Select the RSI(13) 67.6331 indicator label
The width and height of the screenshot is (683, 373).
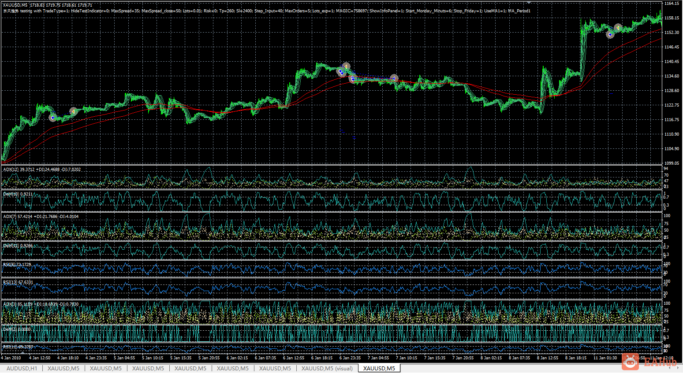click(18, 282)
